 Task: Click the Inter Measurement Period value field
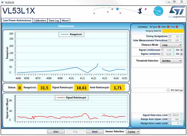tap(177, 40)
